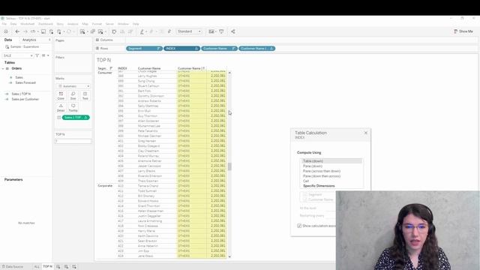Screen dimensions: 480x270
Task: Click the data pane search field
Action: (x=18, y=55)
